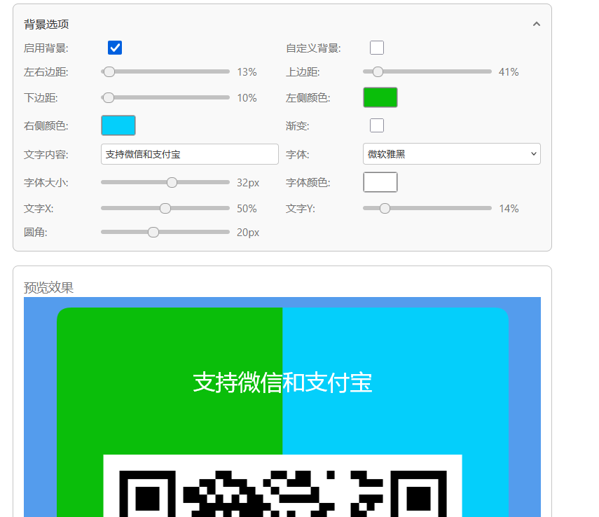Click the 字体大小 label

tap(46, 183)
